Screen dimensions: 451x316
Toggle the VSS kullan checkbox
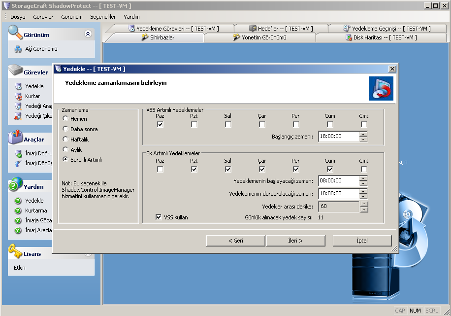point(159,217)
